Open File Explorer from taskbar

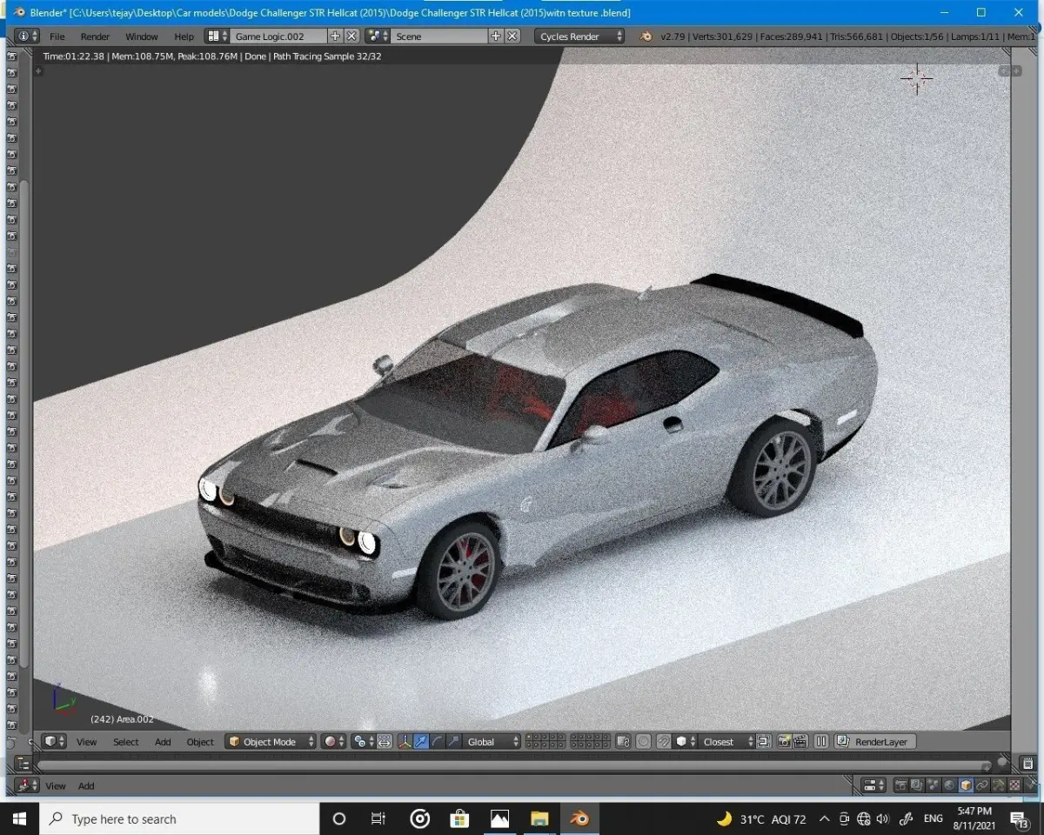pos(539,818)
